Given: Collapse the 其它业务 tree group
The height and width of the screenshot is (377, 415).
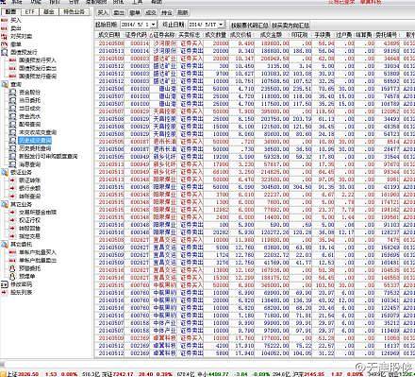Looking at the screenshot, I should (x=5, y=204).
